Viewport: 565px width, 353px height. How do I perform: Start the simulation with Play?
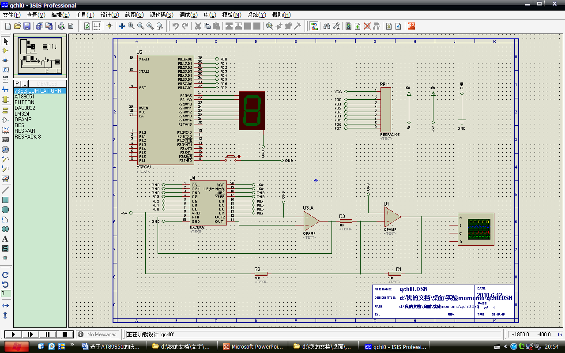pos(12,334)
